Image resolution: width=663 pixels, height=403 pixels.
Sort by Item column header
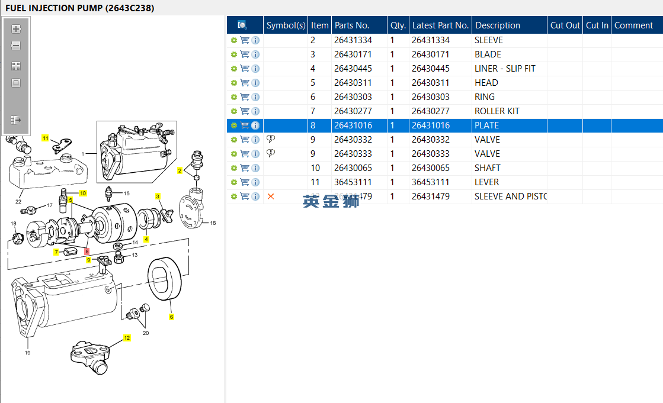pos(320,25)
